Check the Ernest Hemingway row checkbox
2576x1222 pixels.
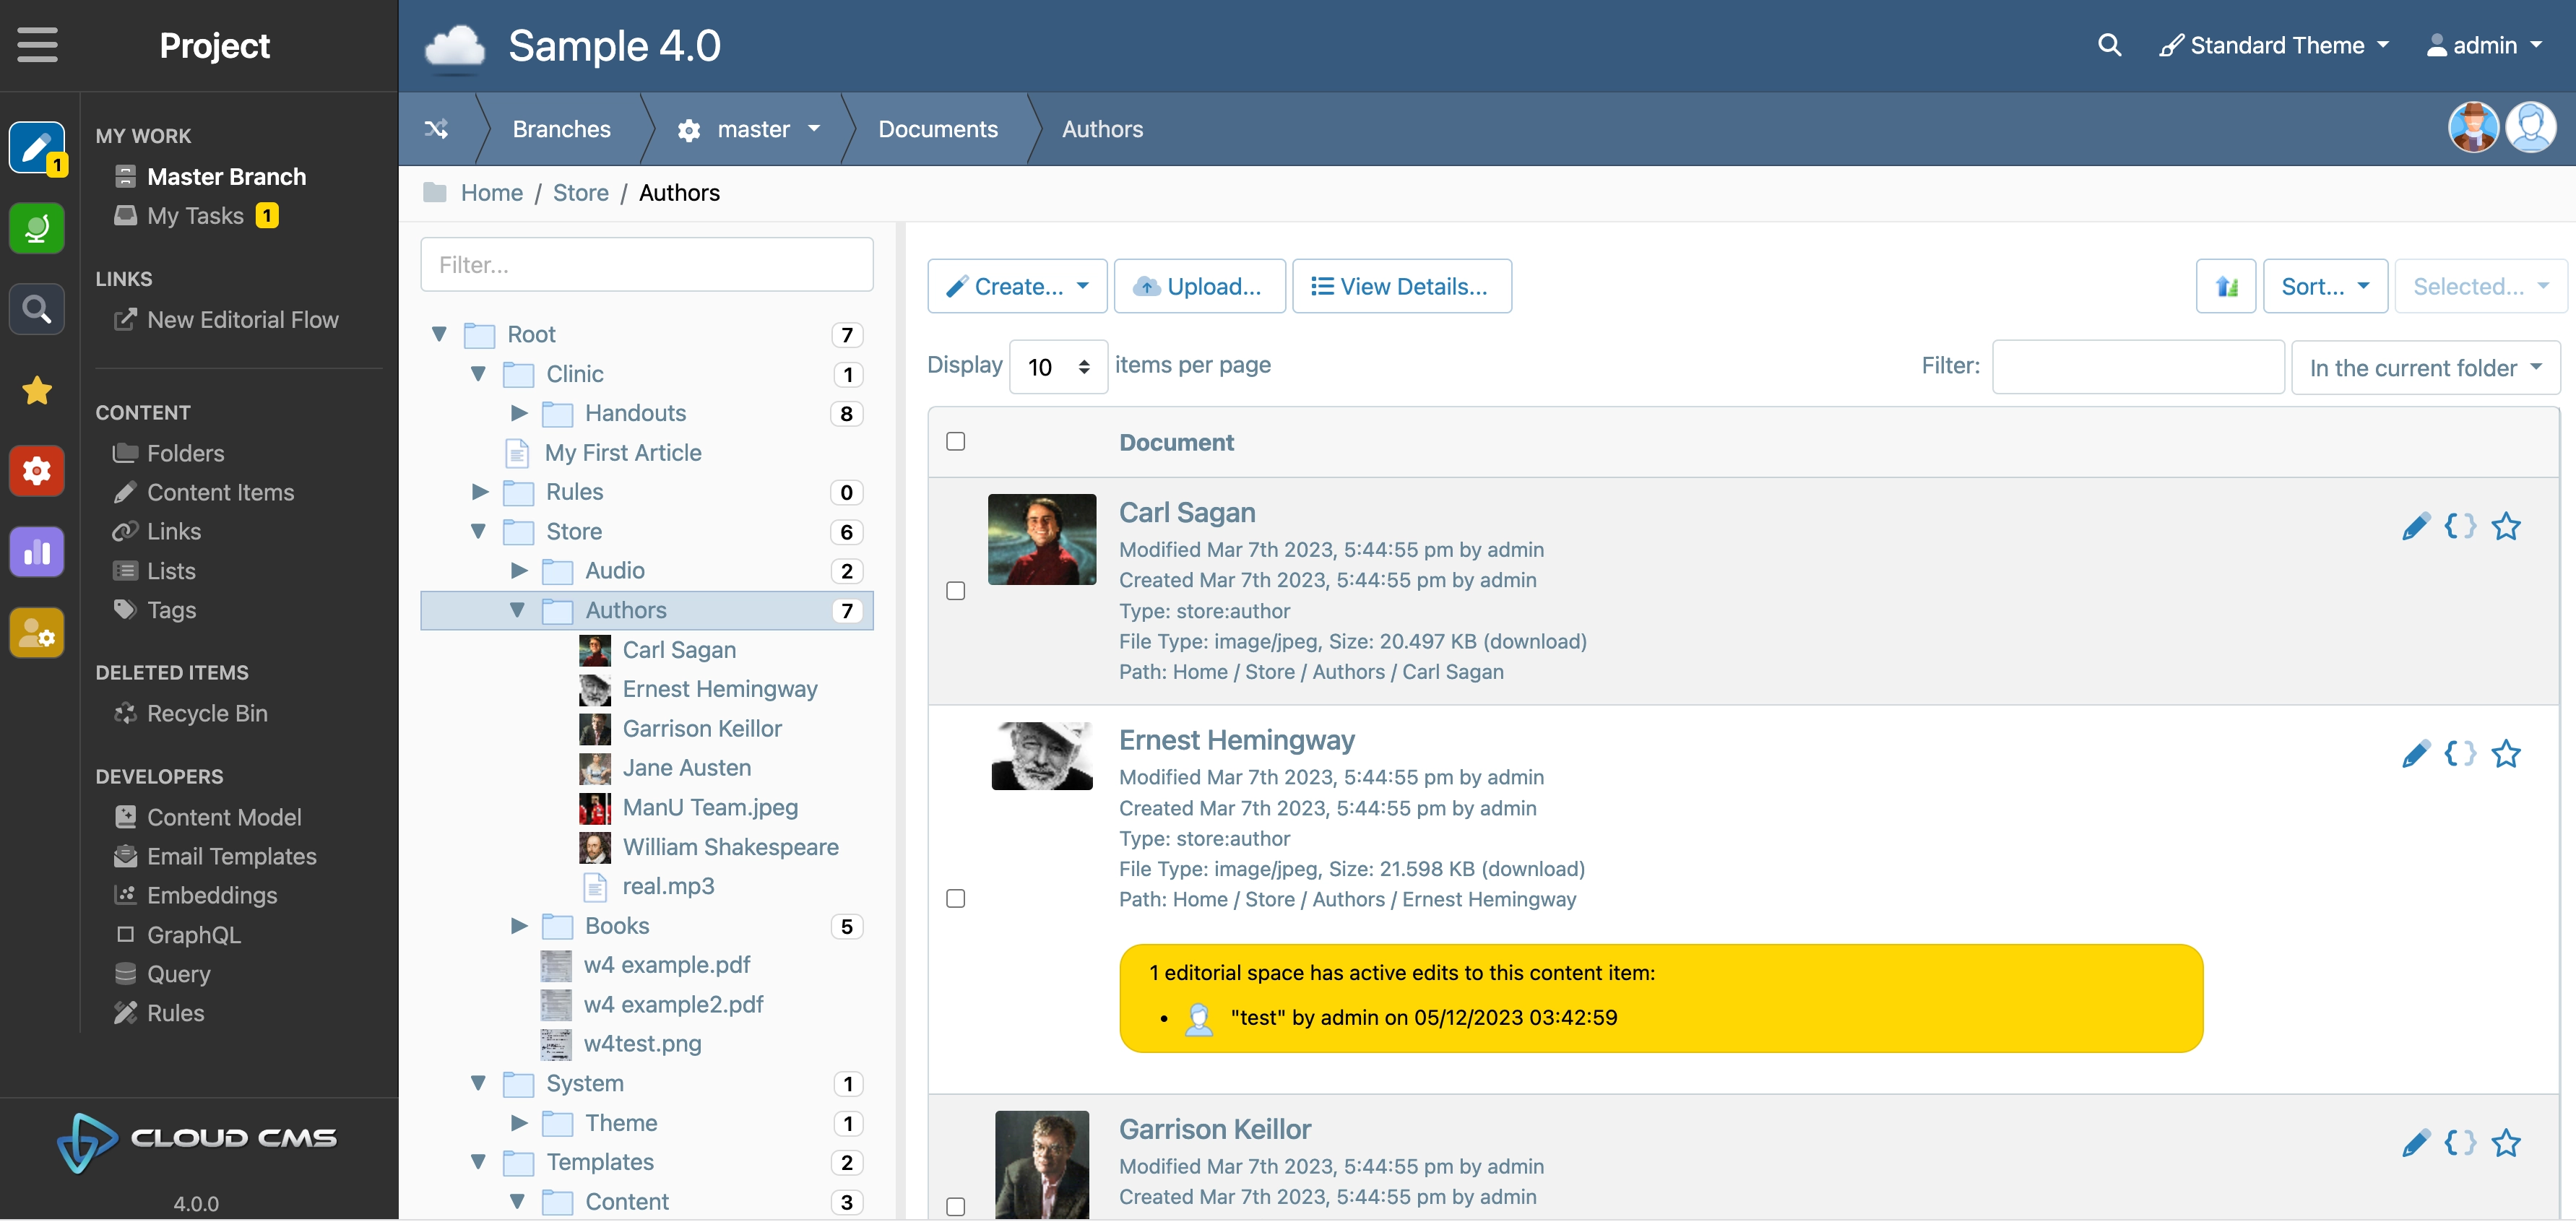pyautogui.click(x=955, y=898)
